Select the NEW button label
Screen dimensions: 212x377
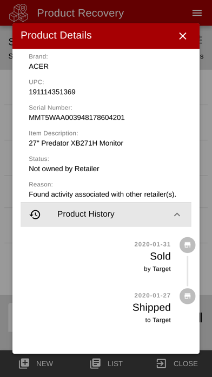(45, 364)
